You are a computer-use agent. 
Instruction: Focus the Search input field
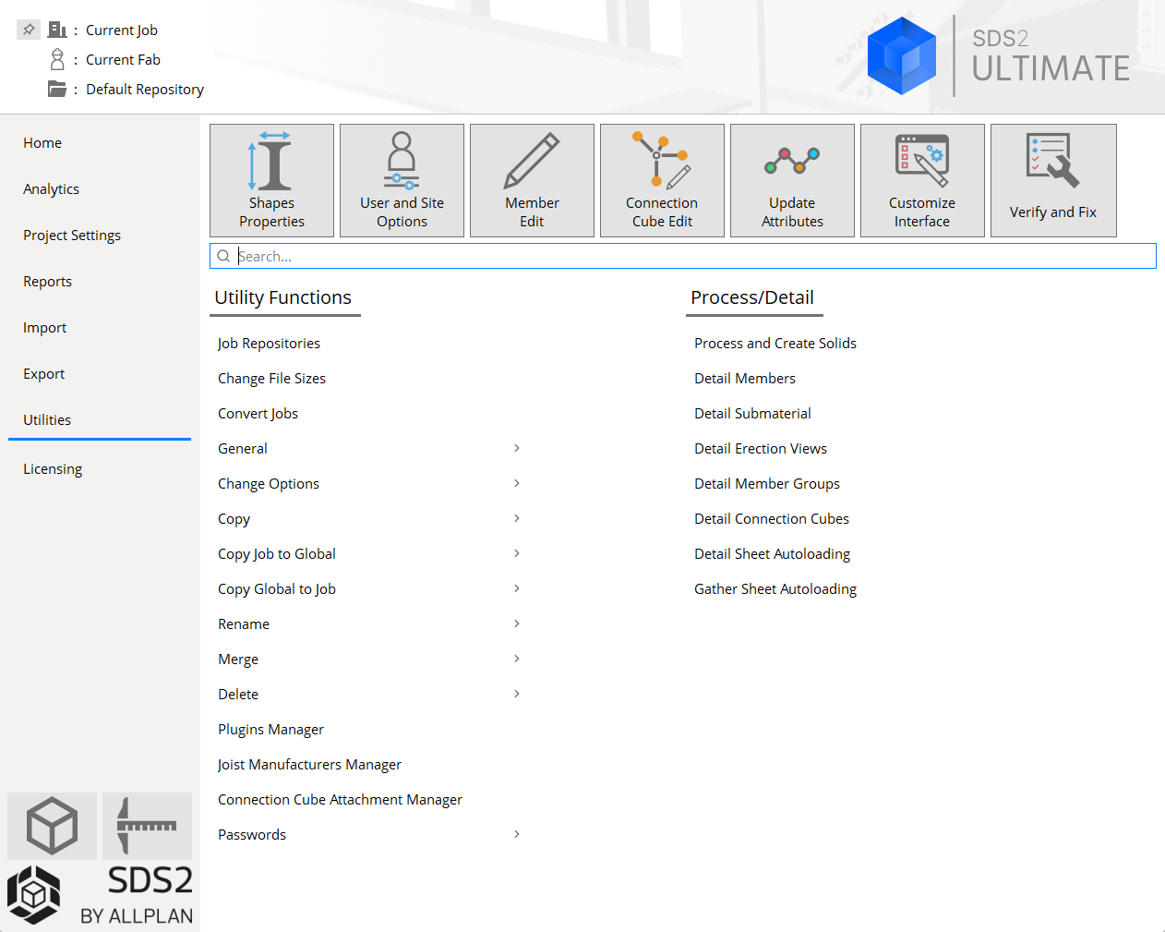pos(683,256)
